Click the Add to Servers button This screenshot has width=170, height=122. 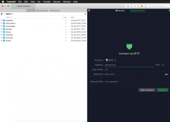coord(147,90)
